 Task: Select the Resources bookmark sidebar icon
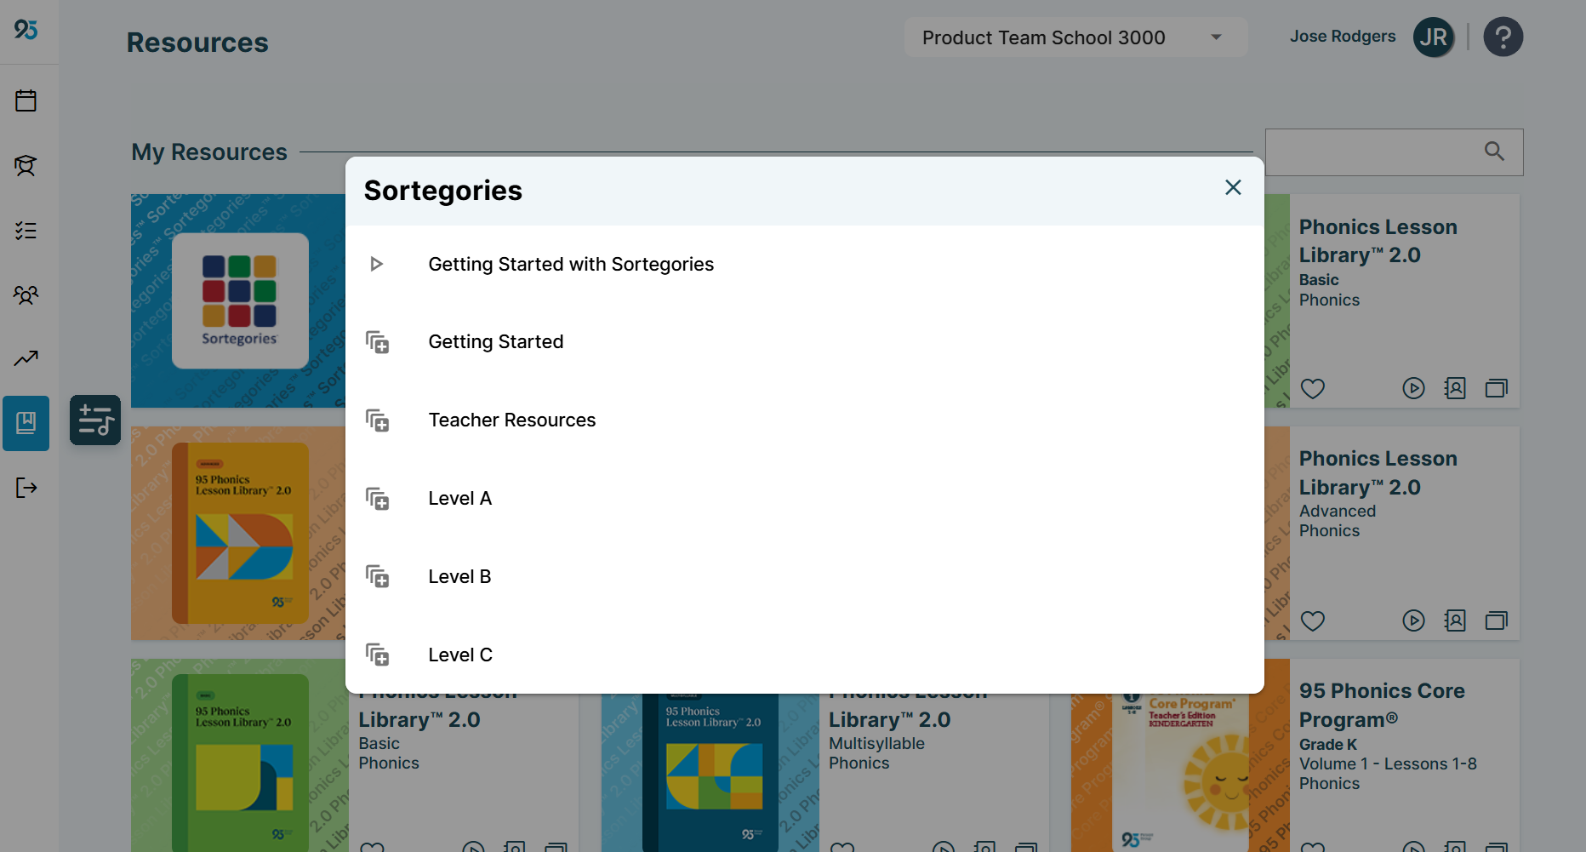pos(26,423)
